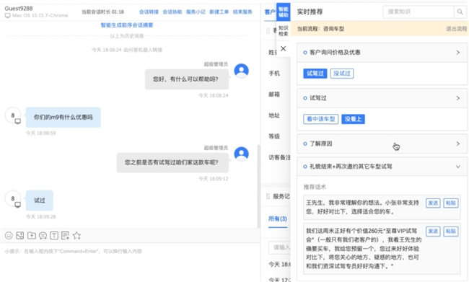Screen dimensions: 469x282
Task: Click the chat history vertical scrollbar
Action: (259, 186)
